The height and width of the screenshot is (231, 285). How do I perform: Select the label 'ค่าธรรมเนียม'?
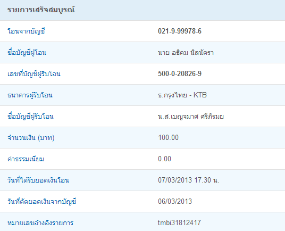(x=26, y=159)
